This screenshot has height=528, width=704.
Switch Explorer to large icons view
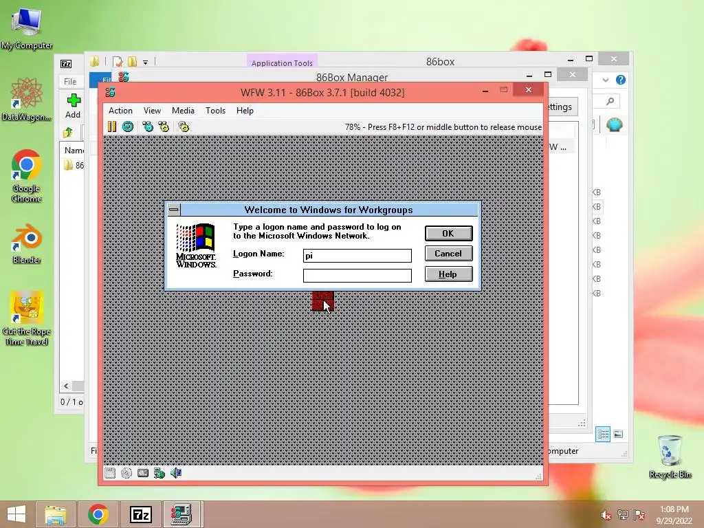click(x=618, y=434)
